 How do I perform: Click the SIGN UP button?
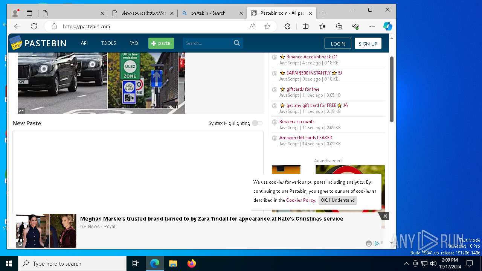(x=368, y=43)
